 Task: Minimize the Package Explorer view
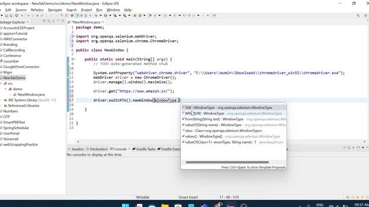[x=58, y=21]
